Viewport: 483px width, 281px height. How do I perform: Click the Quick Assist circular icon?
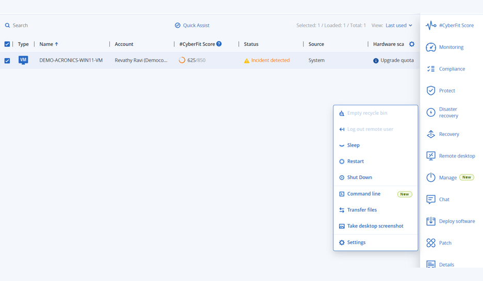click(x=178, y=25)
